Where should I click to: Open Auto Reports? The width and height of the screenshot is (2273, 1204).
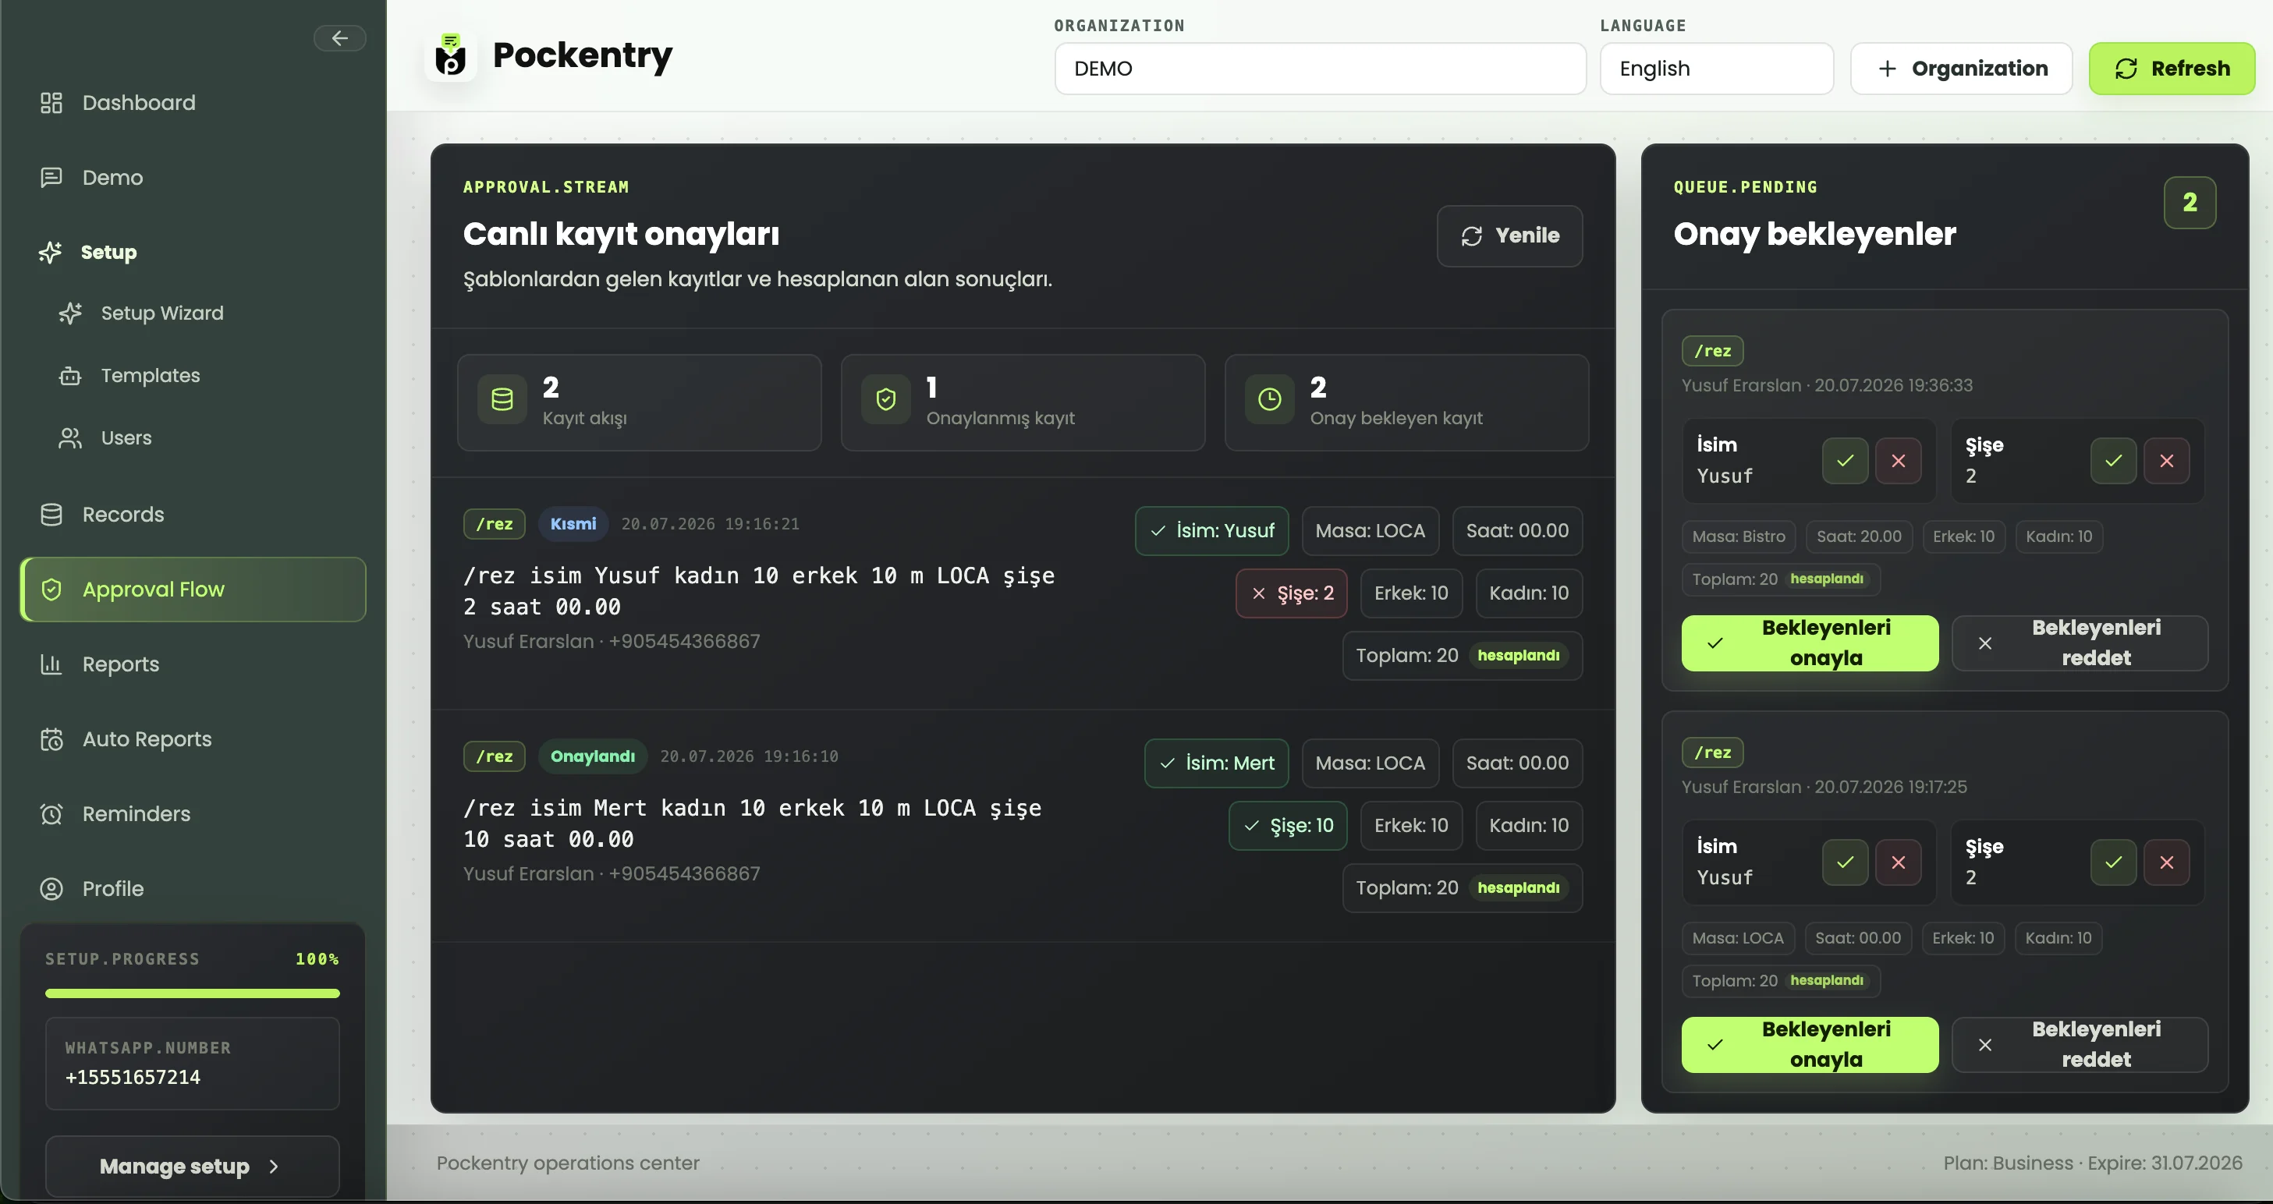(x=193, y=739)
